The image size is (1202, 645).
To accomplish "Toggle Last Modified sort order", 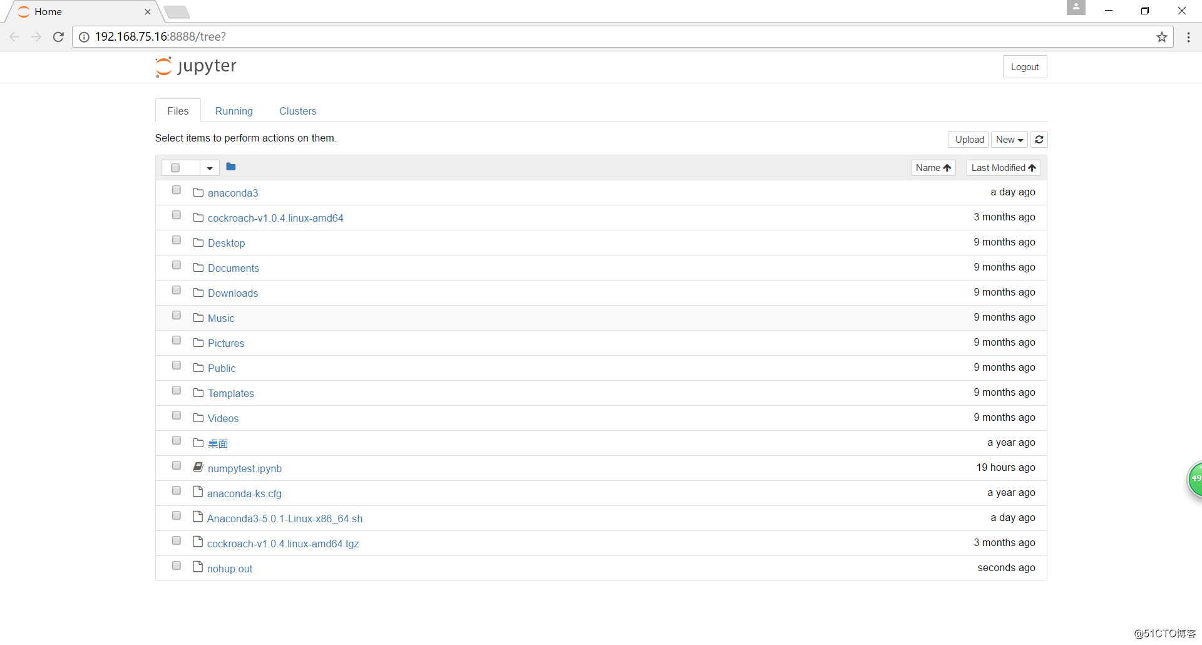I will tap(1003, 167).
